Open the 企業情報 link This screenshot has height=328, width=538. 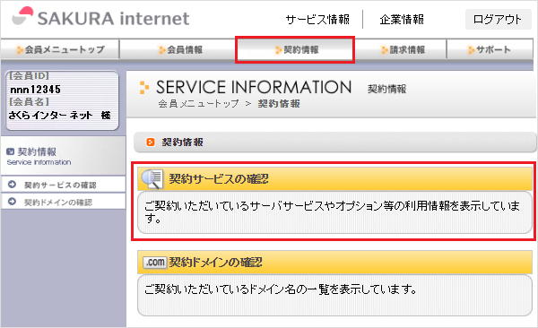402,20
